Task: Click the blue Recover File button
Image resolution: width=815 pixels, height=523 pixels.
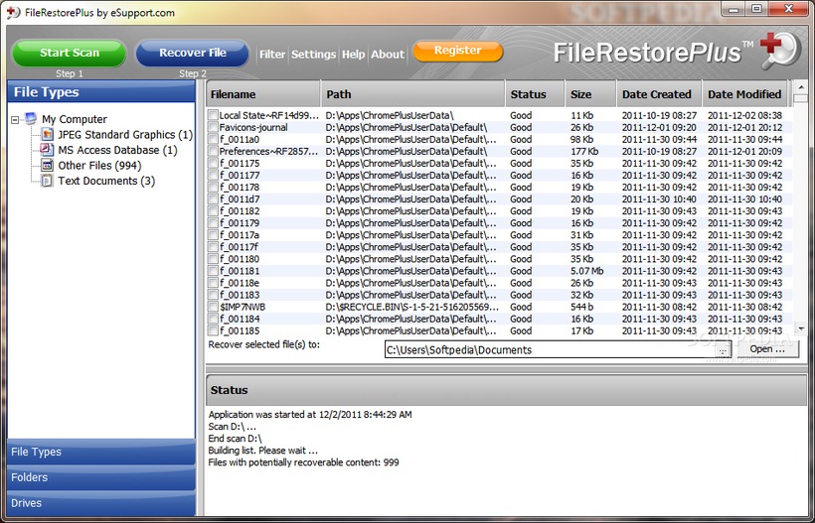Action: 192,53
